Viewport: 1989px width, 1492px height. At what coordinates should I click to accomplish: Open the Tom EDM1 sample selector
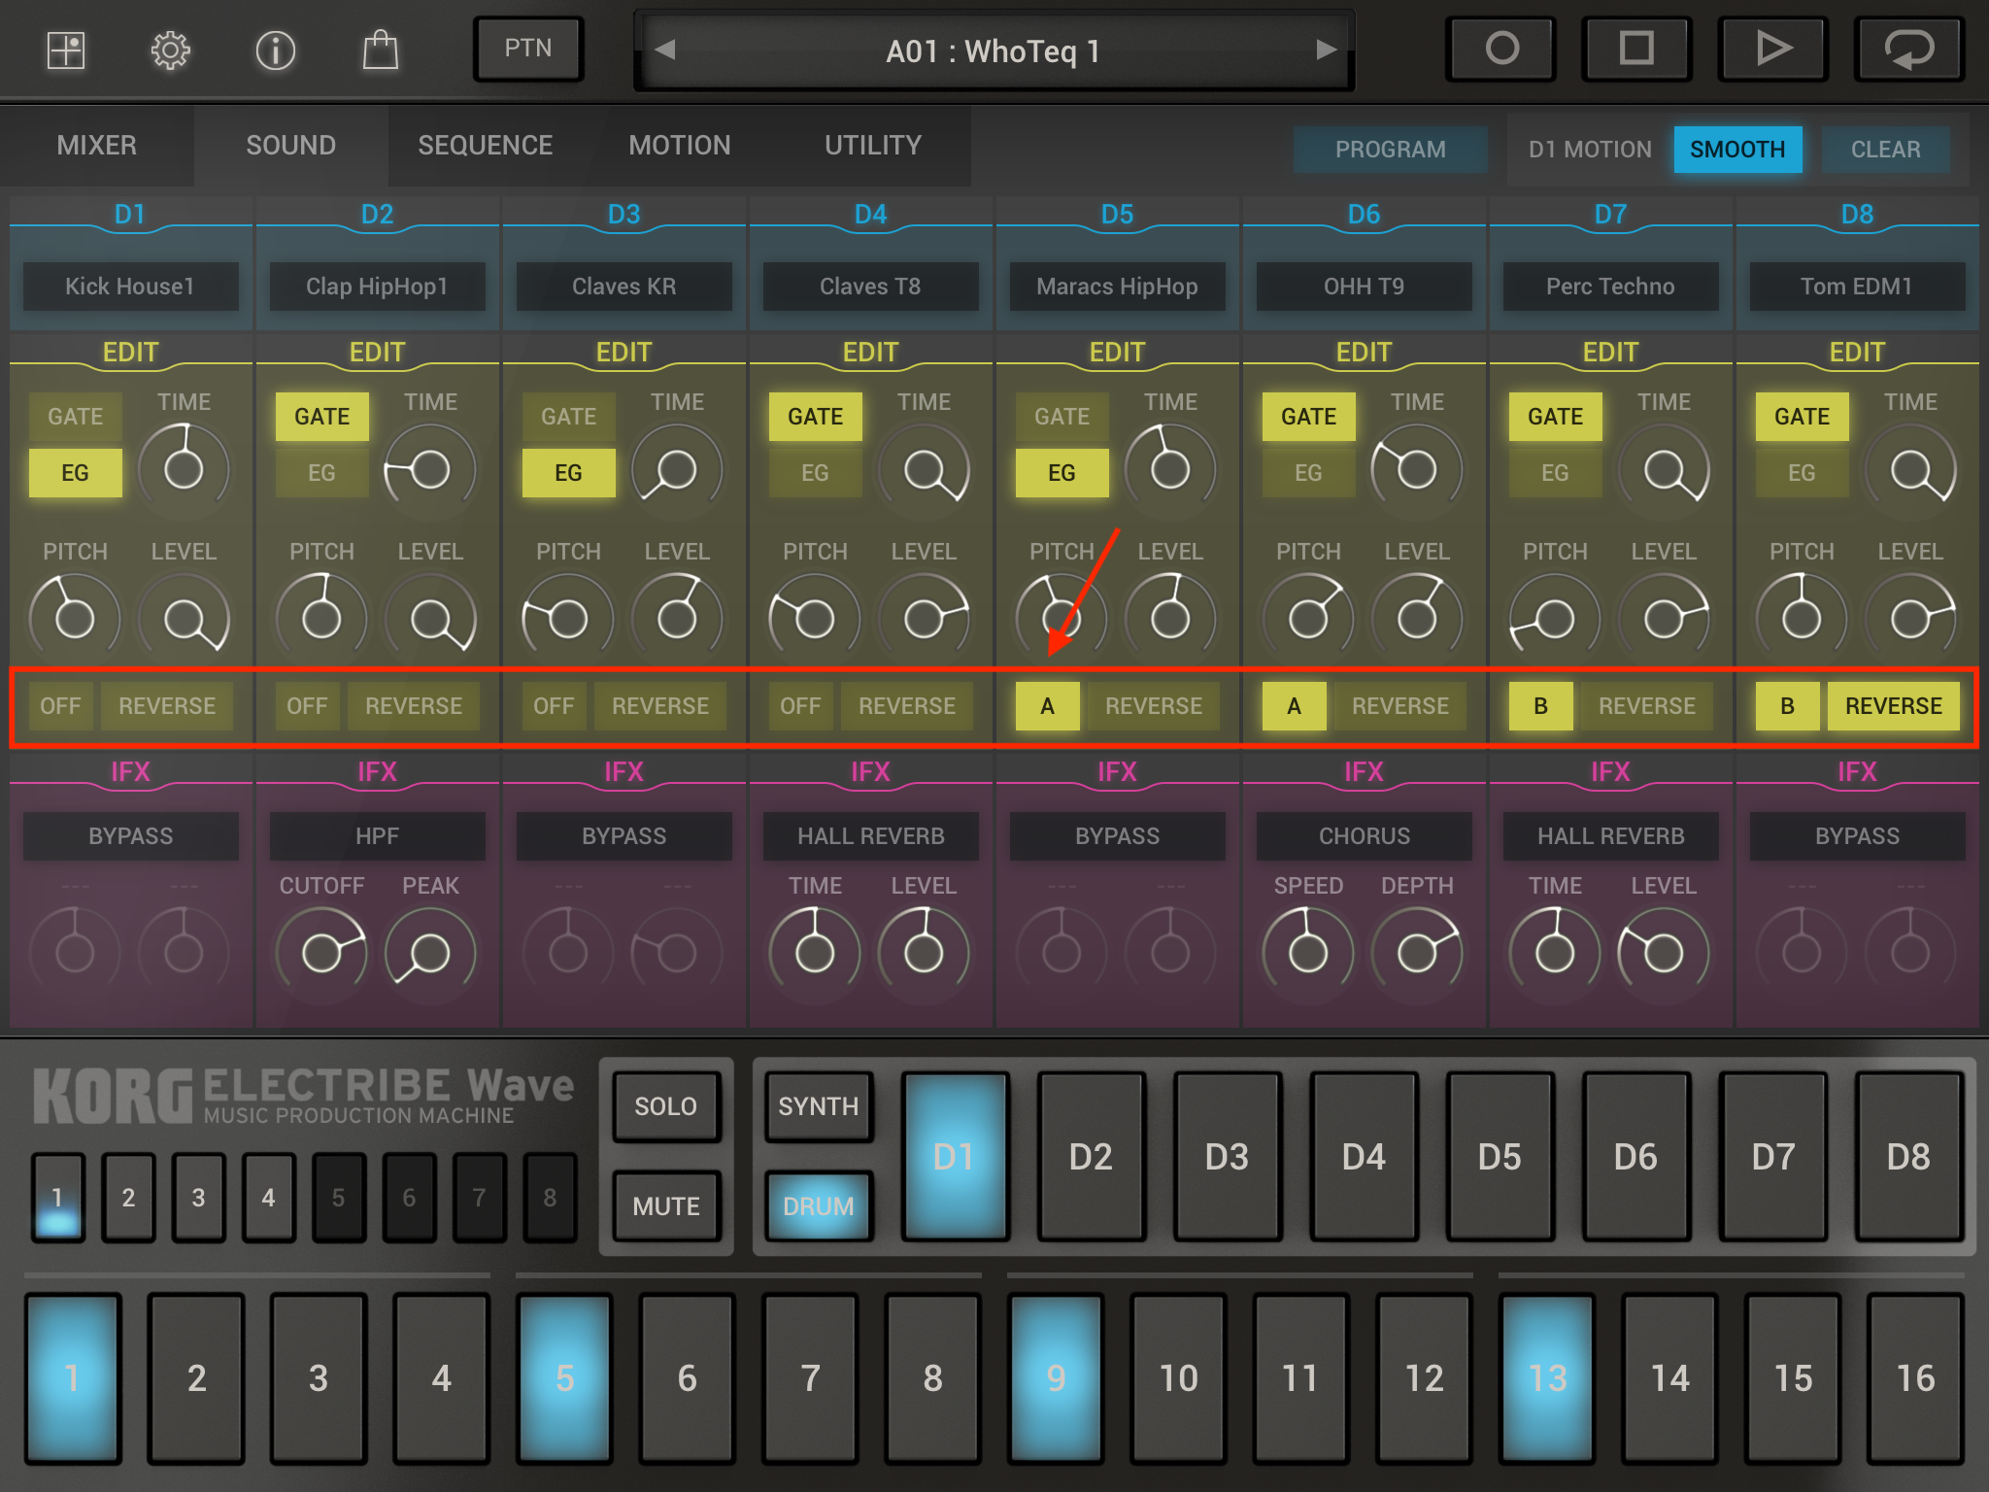click(x=1857, y=287)
